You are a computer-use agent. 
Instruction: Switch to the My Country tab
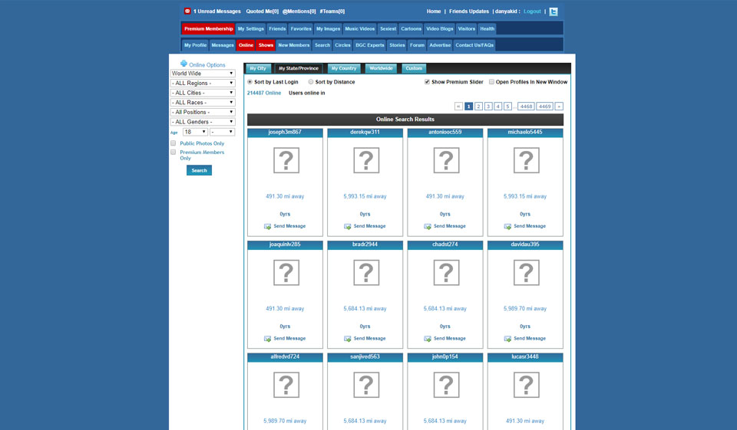coord(344,68)
